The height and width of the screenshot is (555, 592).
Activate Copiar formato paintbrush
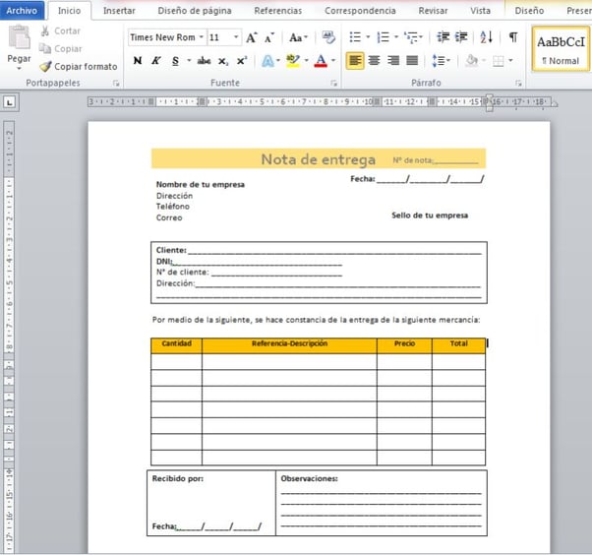coord(79,67)
